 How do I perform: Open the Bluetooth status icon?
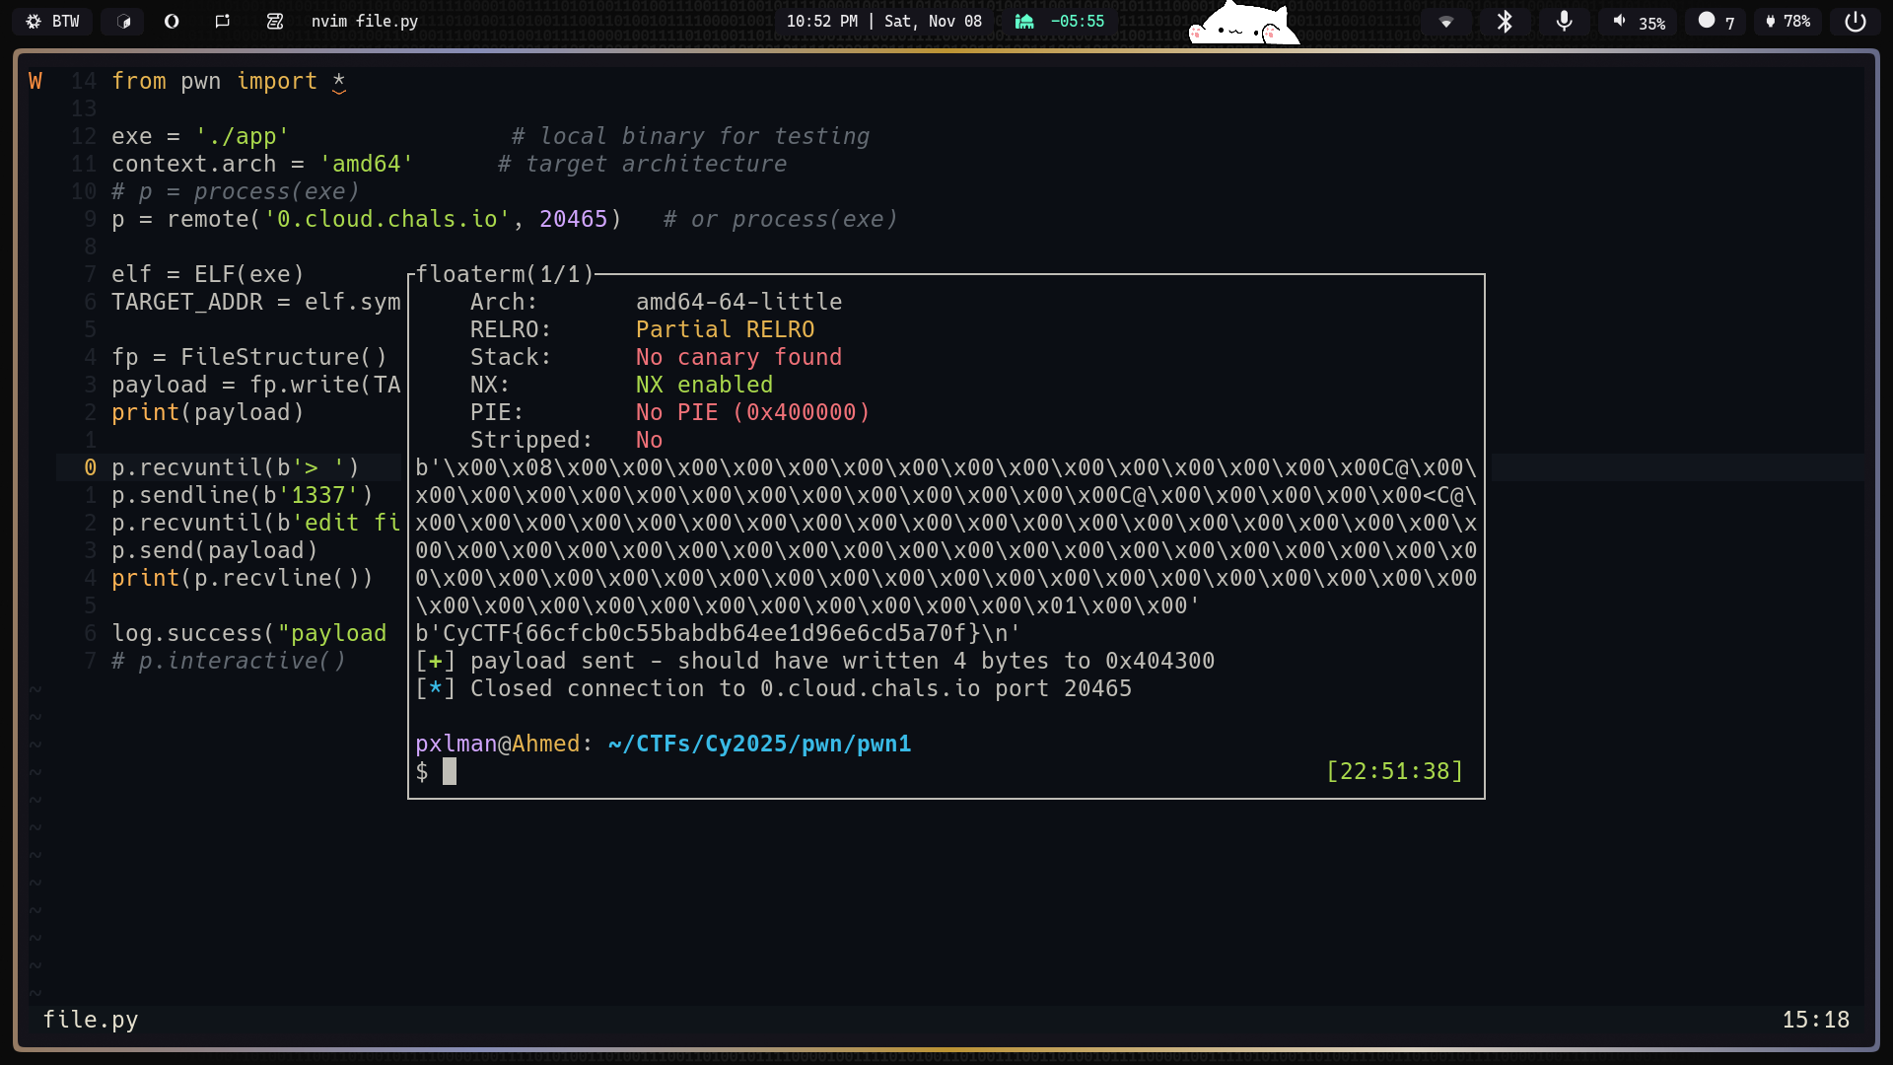[1505, 21]
